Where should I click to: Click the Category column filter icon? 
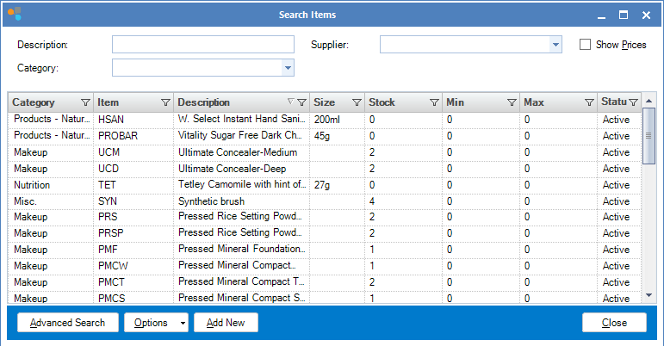click(84, 102)
